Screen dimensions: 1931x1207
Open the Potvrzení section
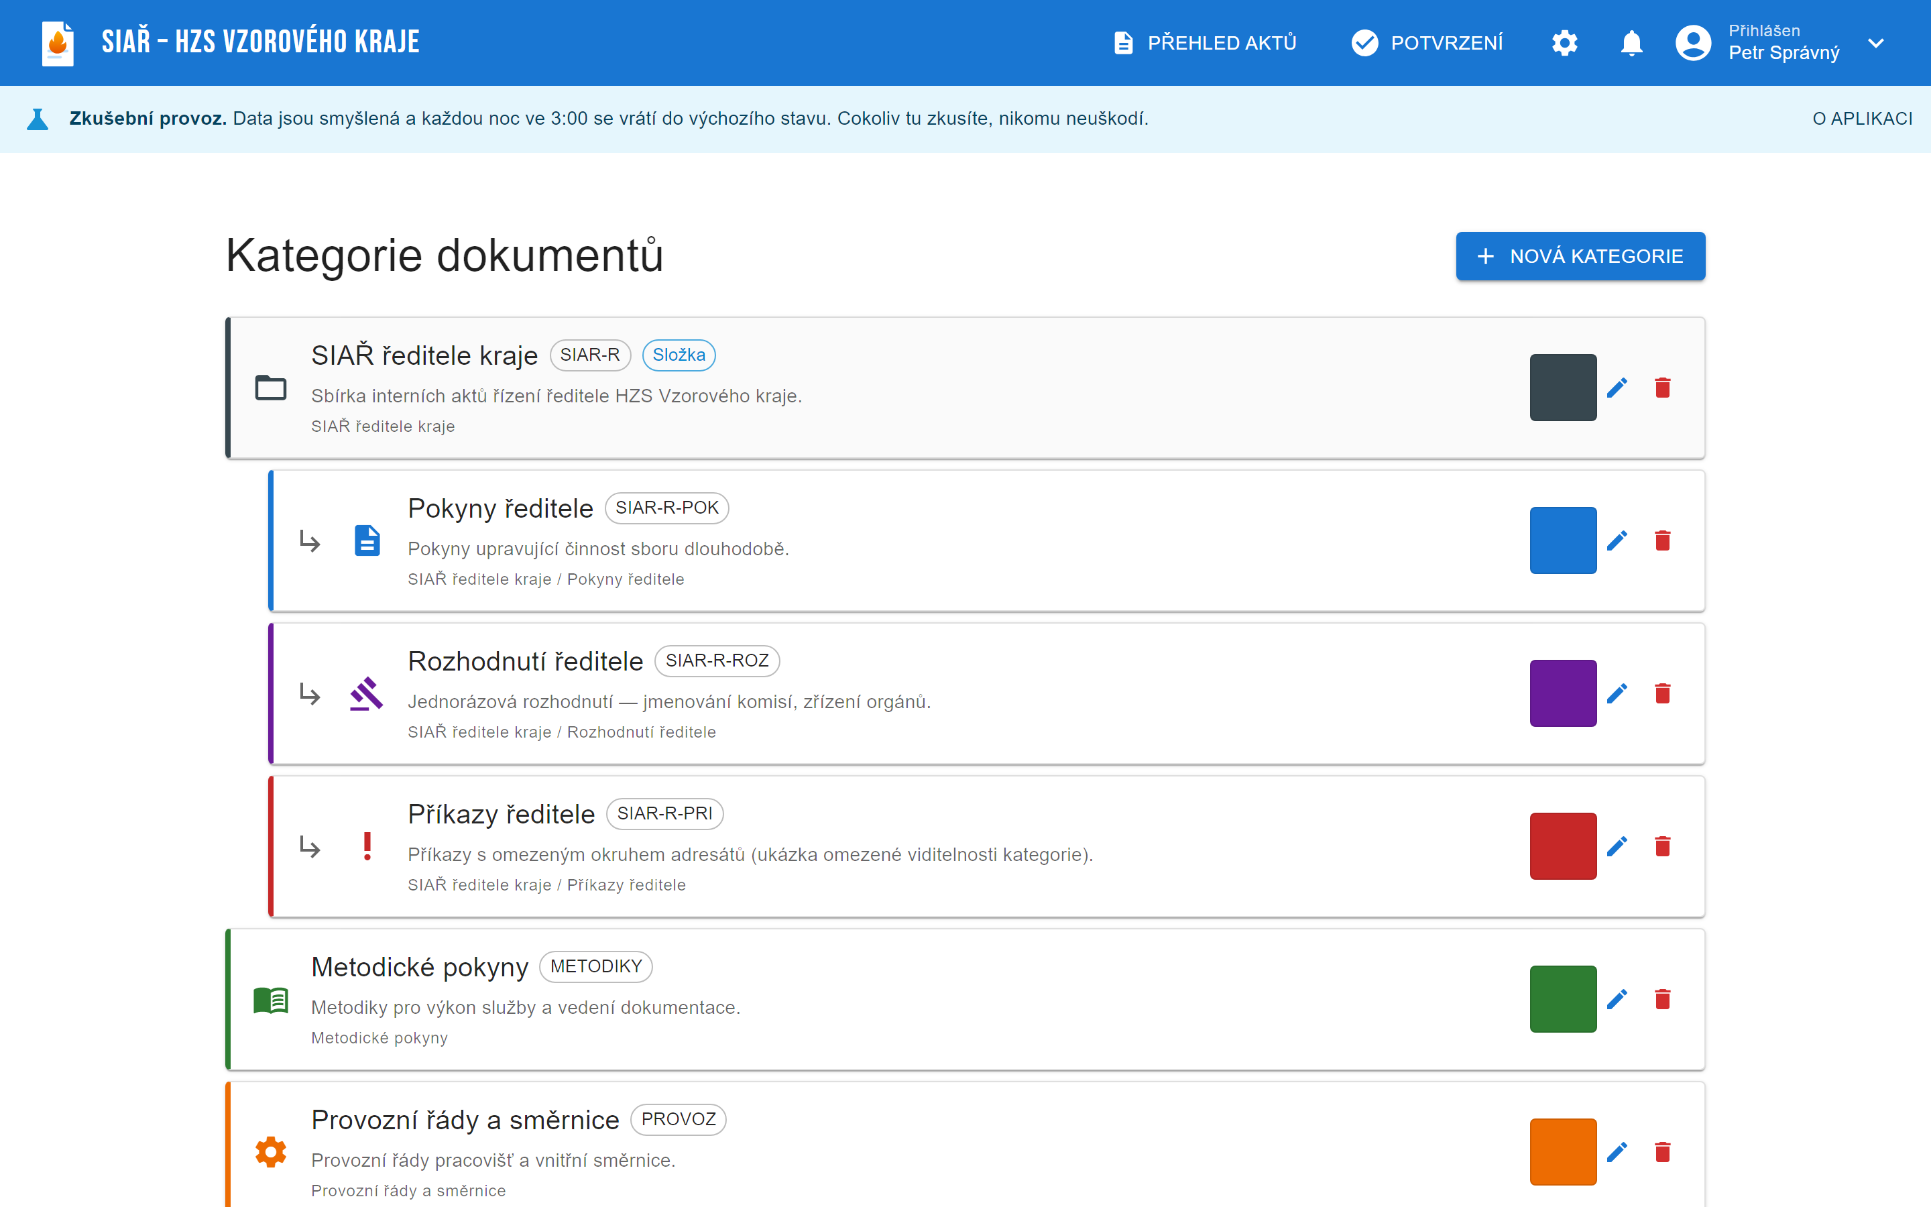point(1427,43)
